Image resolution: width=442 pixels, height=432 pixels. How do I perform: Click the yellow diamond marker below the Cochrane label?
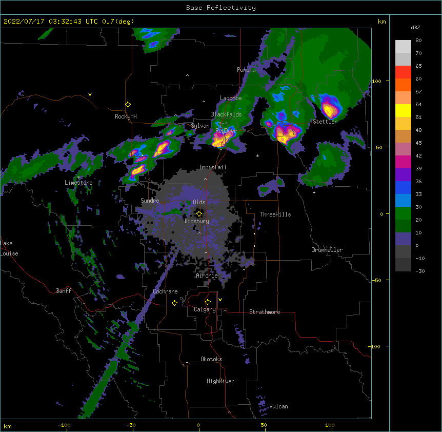click(174, 303)
